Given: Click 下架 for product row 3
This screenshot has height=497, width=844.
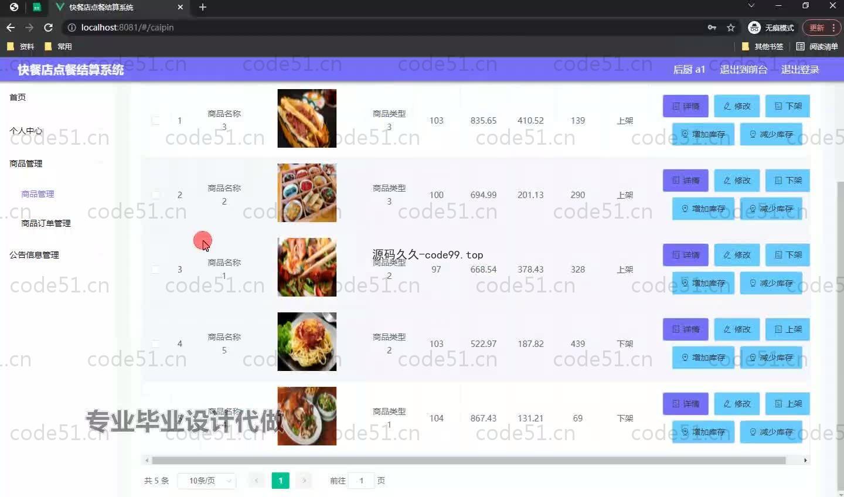Looking at the screenshot, I should (x=788, y=255).
